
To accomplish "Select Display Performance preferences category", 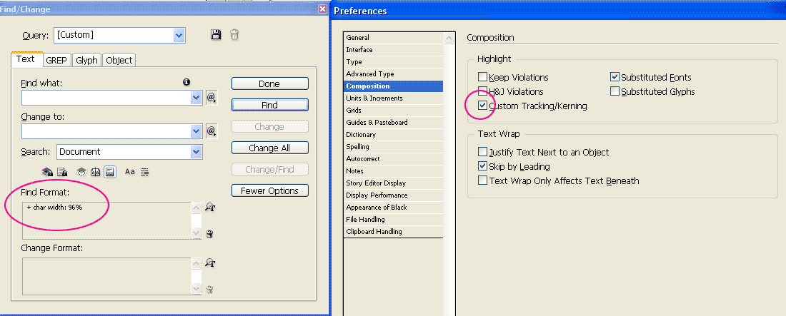I will pyautogui.click(x=394, y=195).
